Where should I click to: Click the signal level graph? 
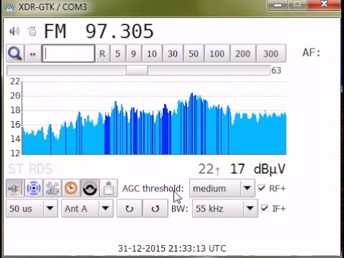pyautogui.click(x=154, y=118)
